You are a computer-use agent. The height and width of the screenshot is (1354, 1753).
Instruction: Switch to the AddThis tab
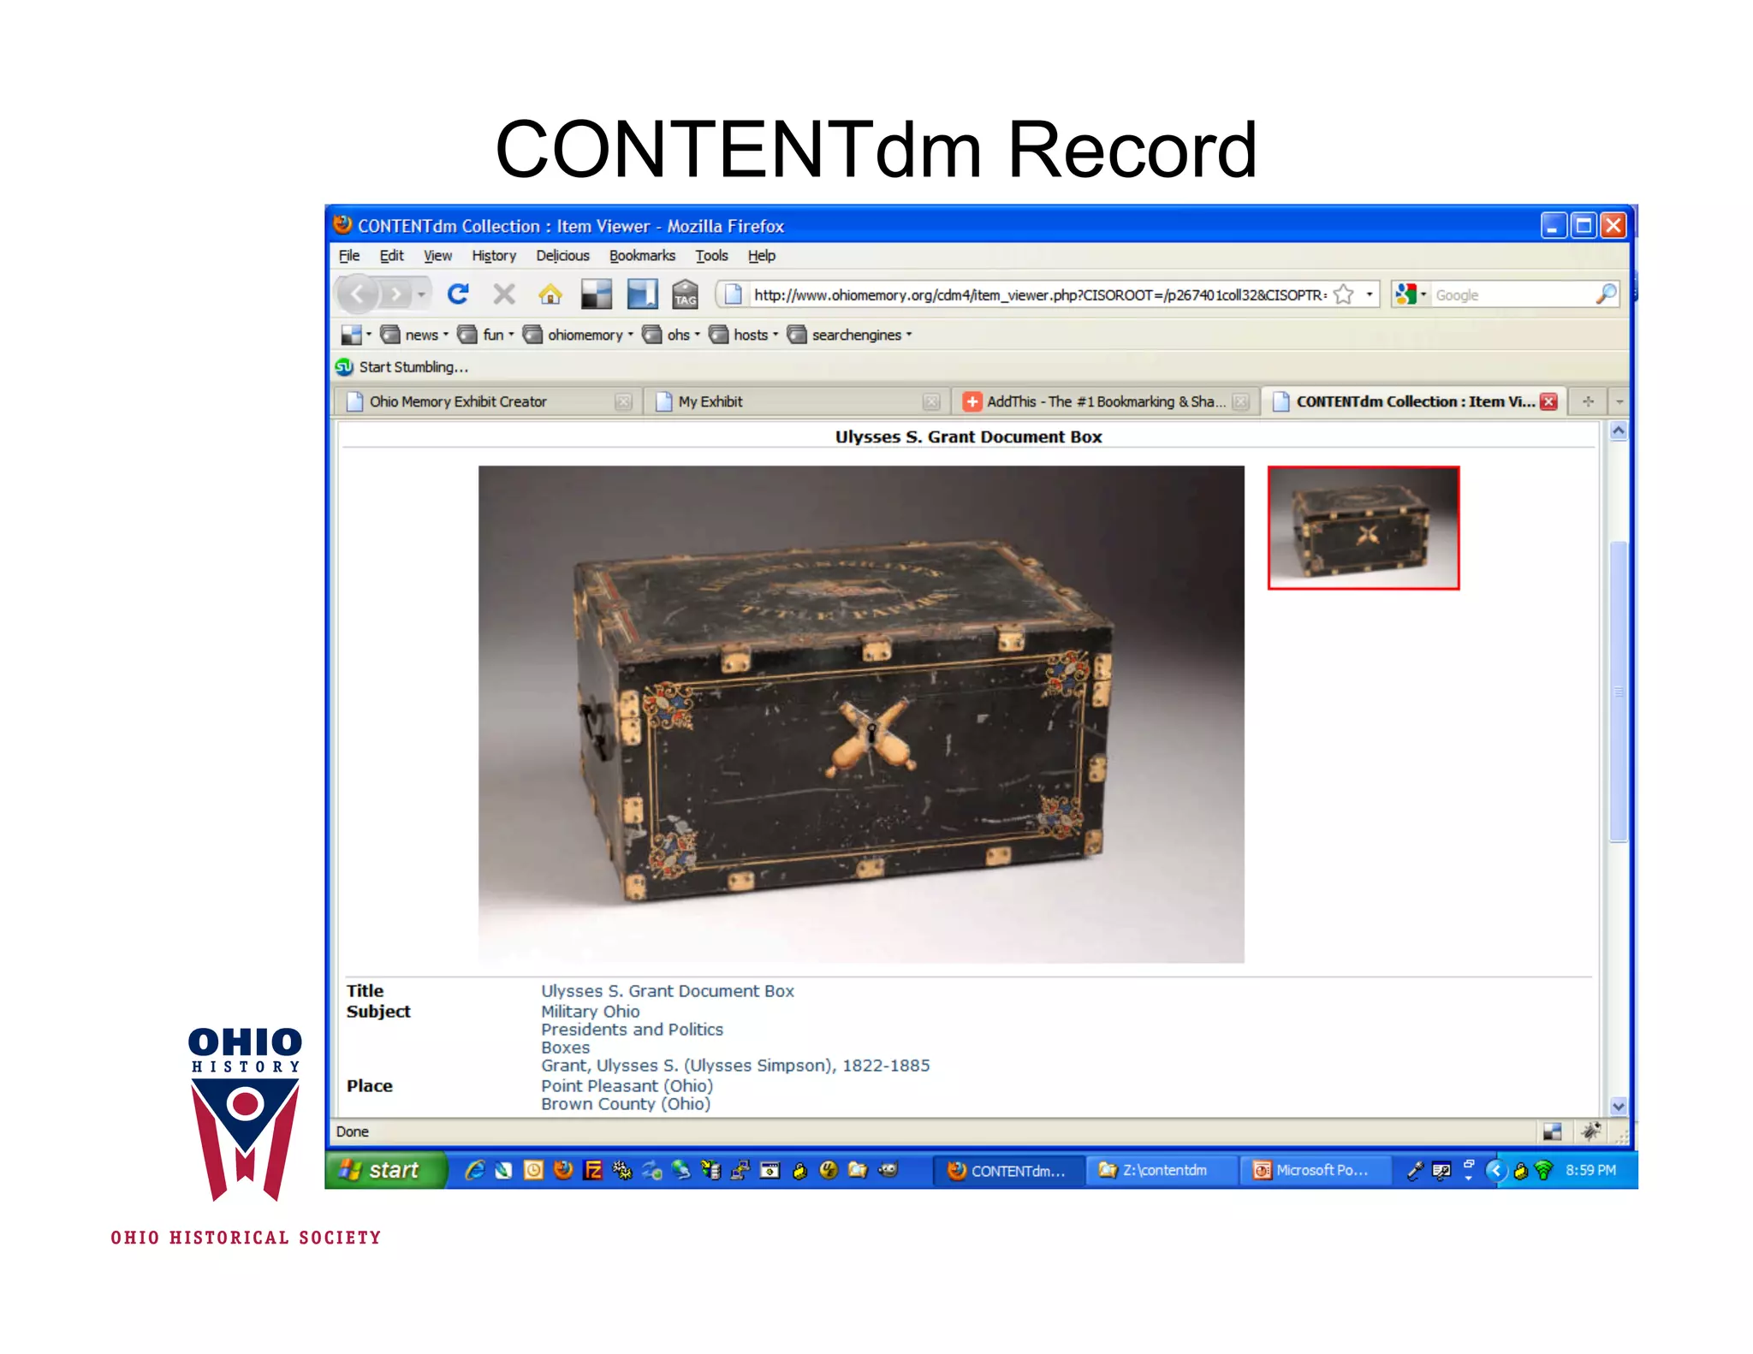[1103, 401]
